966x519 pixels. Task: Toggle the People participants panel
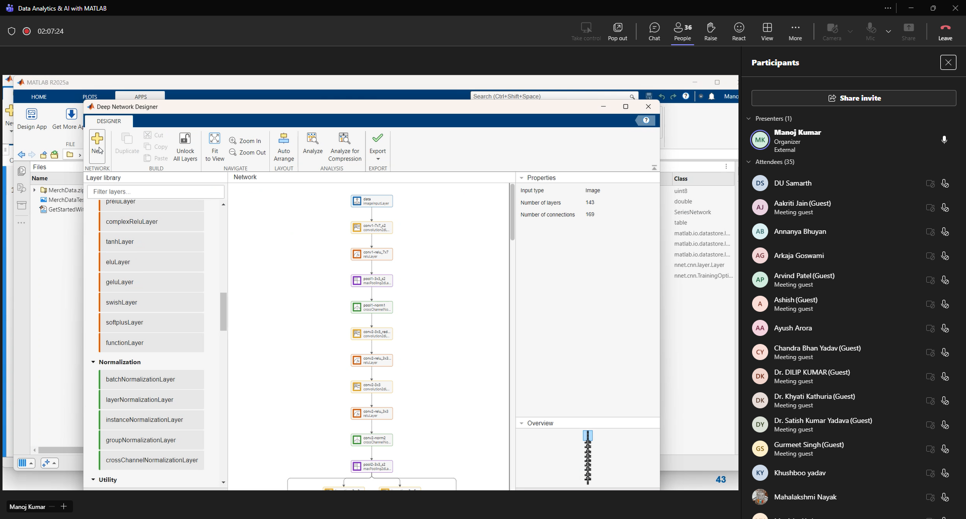coord(682,31)
